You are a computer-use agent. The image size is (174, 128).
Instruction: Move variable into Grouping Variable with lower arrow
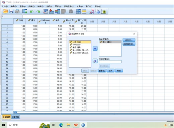click(x=95, y=61)
